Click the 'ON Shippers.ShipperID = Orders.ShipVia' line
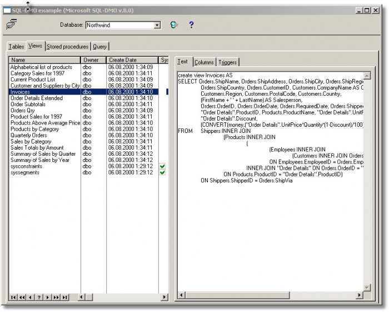This screenshot has height=312, width=389. pos(247,180)
